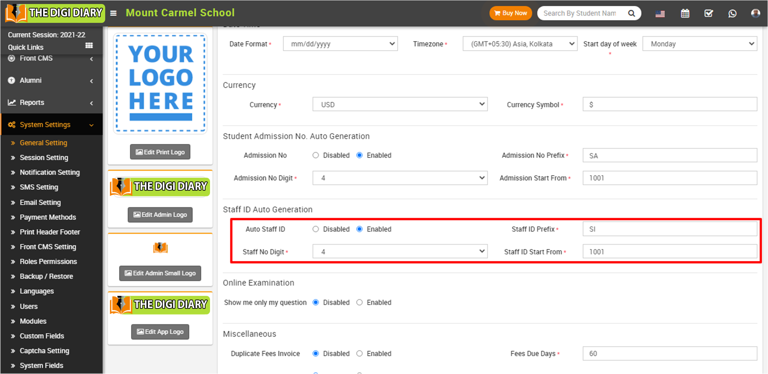Click the US flag language icon
Screen dimensions: 768x374
(x=660, y=14)
